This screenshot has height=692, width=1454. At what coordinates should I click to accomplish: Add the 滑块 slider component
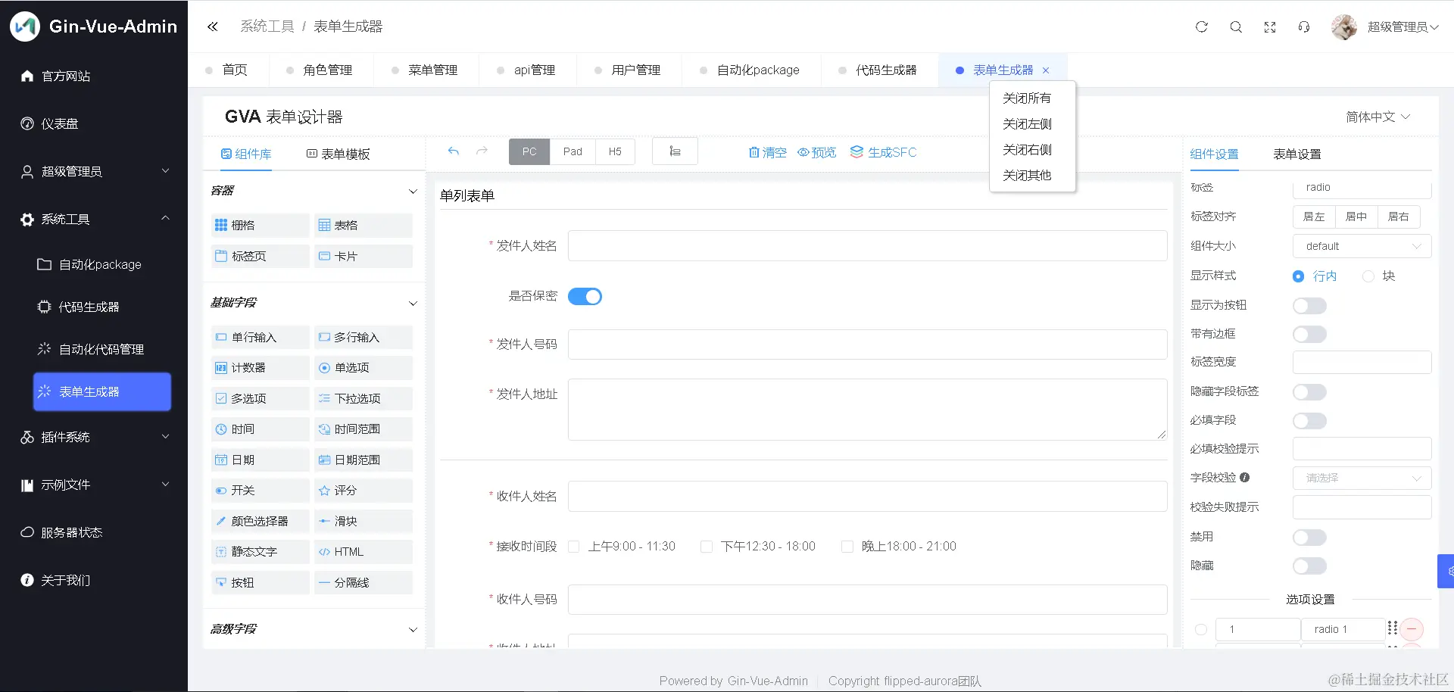(363, 521)
